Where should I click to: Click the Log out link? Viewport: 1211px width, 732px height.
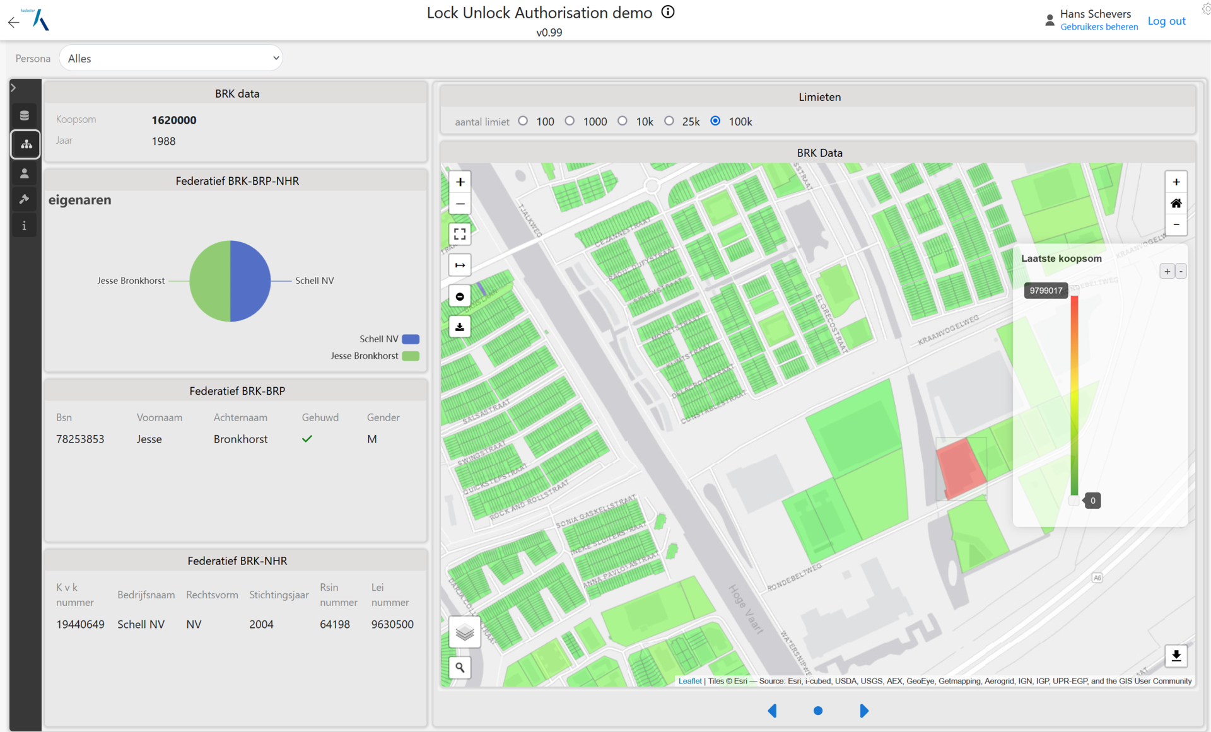pyautogui.click(x=1166, y=21)
